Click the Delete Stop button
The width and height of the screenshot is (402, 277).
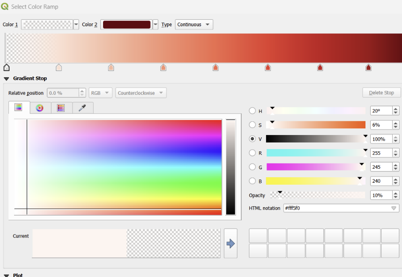381,92
